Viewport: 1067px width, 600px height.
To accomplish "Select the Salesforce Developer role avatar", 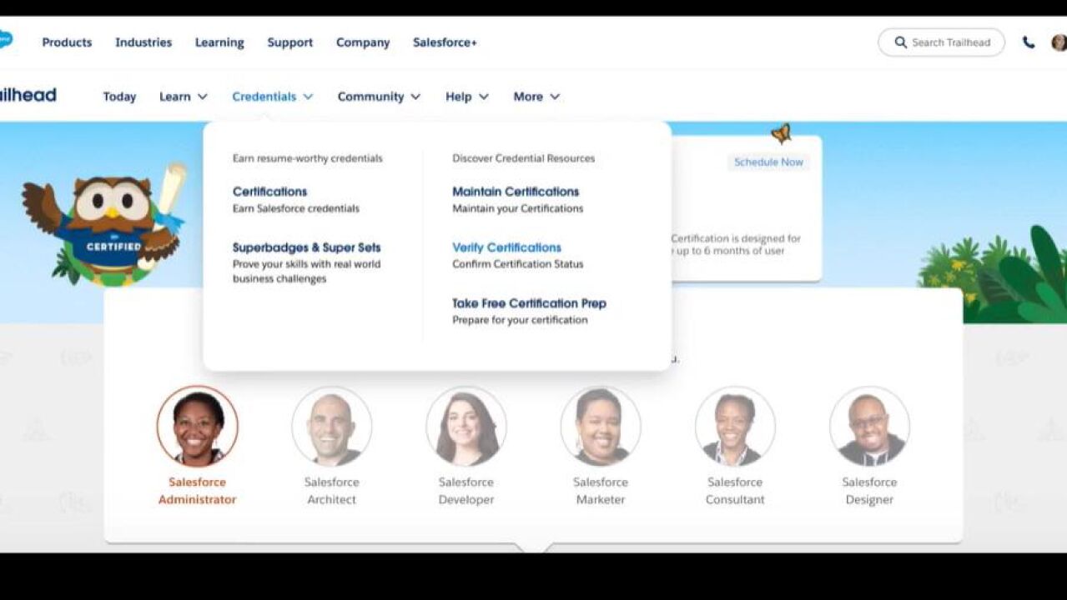I will point(466,425).
